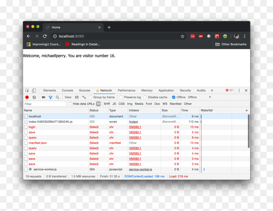Open DevTools customize three-dot menu
Image resolution: width=273 pixels, height=211 pixels.
pos(239,90)
